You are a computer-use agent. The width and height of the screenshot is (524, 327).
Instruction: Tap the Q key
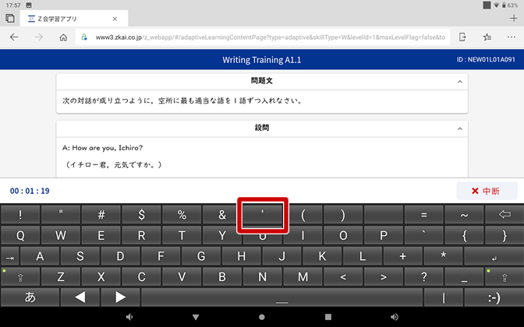click(20, 235)
